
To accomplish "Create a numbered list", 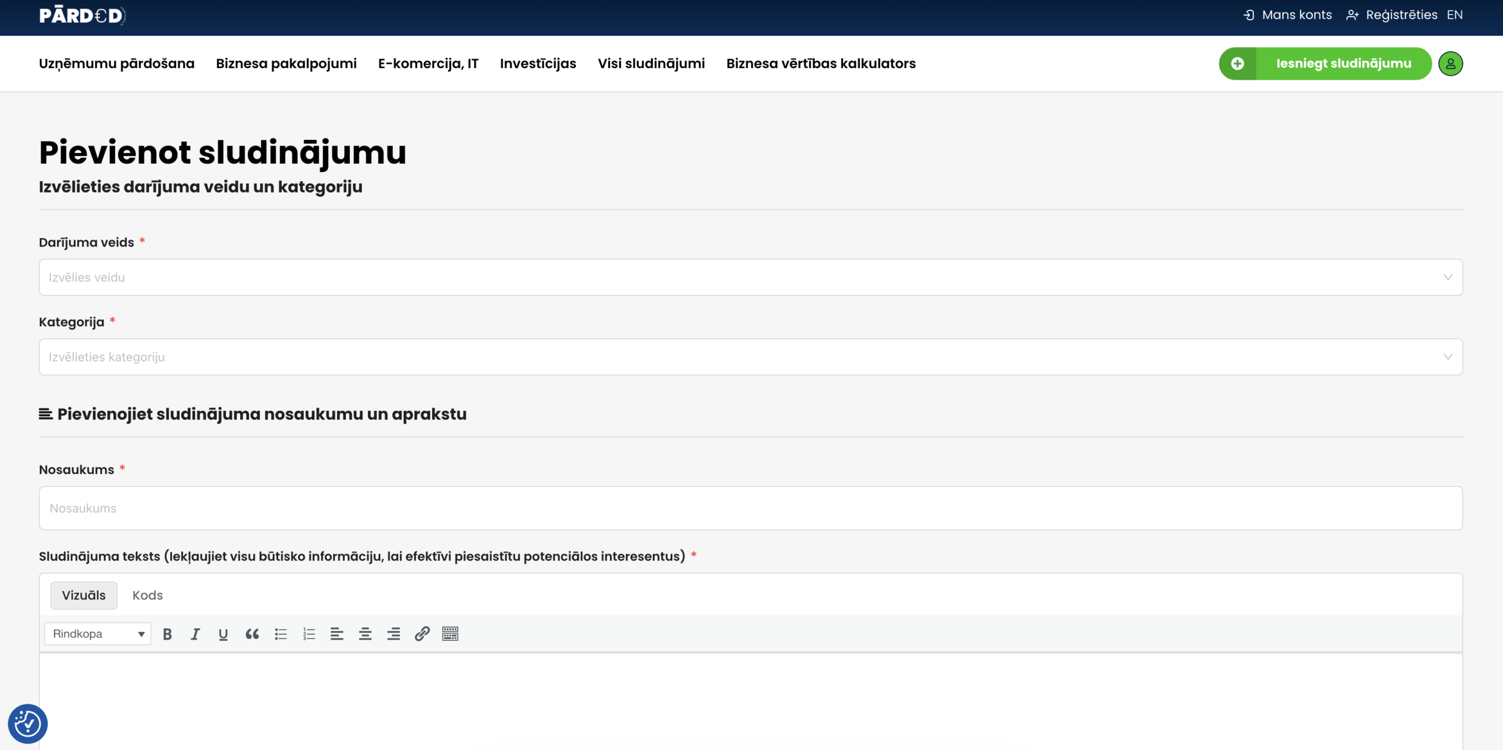I will click(x=309, y=634).
